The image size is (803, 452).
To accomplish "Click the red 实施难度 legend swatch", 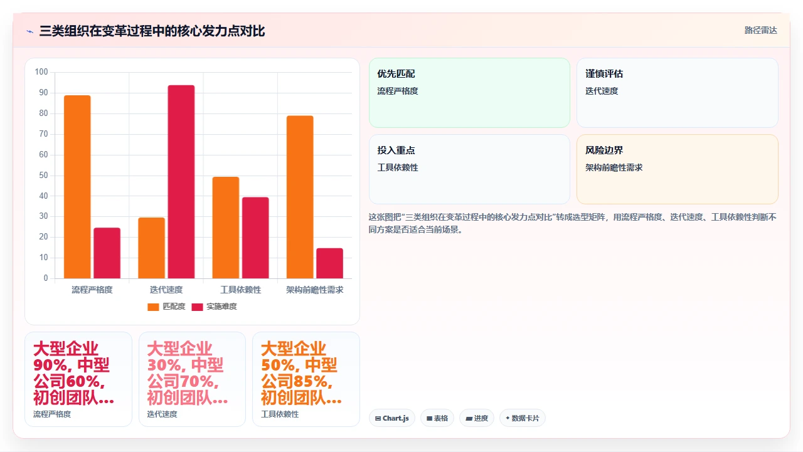I will coord(198,307).
